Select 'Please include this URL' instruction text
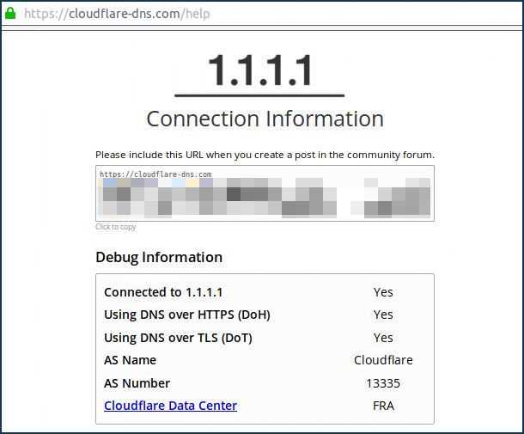 265,155
